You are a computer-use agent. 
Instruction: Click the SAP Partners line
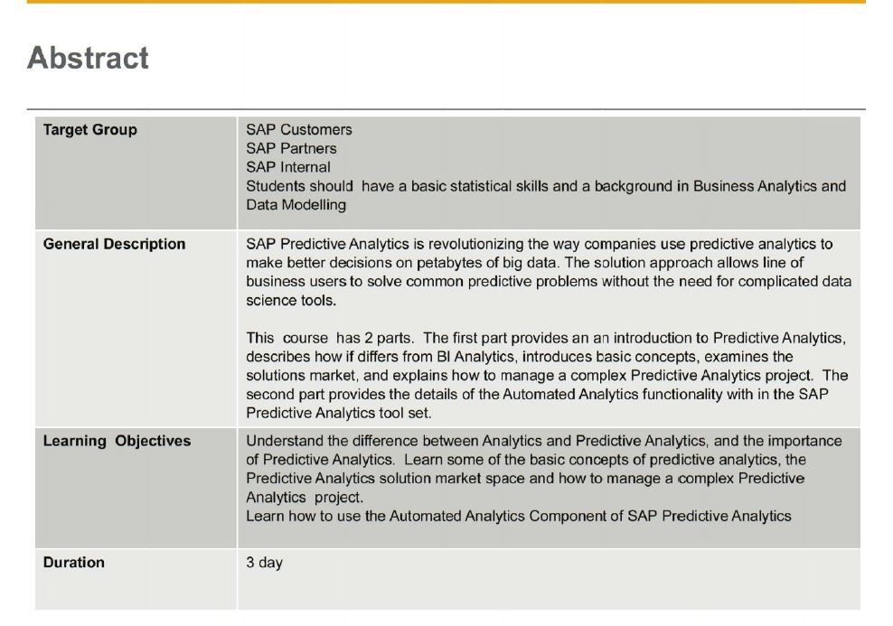tap(291, 148)
